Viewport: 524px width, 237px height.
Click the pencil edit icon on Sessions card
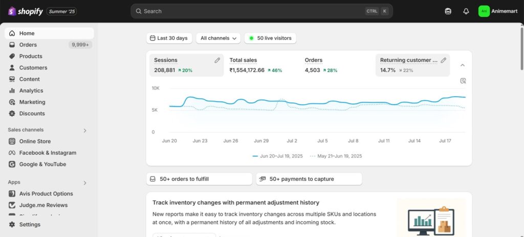point(217,60)
